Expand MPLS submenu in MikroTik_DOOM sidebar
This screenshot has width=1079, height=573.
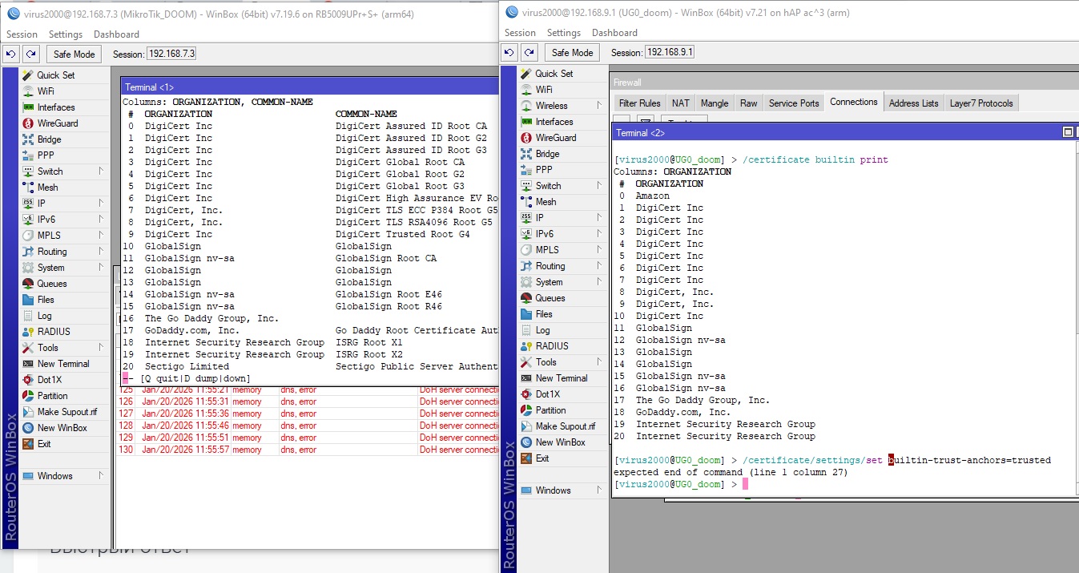pyautogui.click(x=101, y=236)
